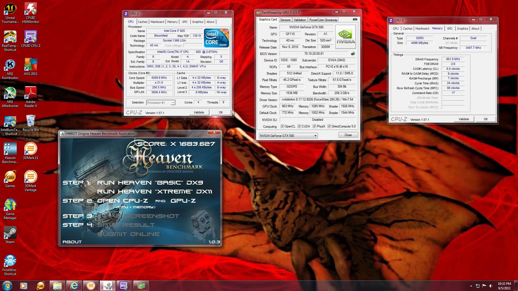Click SUBMIT ONLINE in HWBOT app
The width and height of the screenshot is (518, 291).
pyautogui.click(x=128, y=234)
